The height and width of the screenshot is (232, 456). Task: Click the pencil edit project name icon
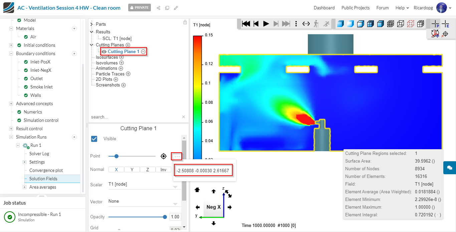click(x=176, y=8)
